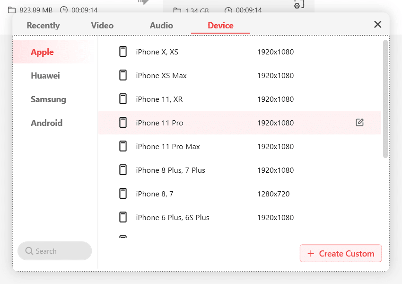Choose iPhone XS Max preset
Viewport: 402px width, 284px height.
240,75
